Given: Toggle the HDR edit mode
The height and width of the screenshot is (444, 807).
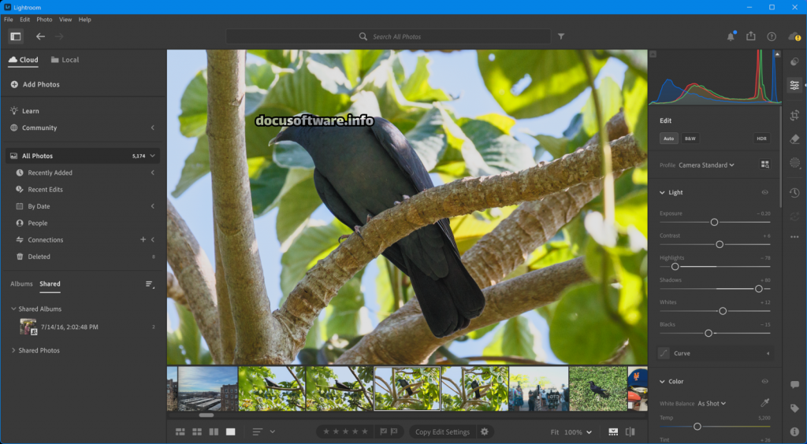Looking at the screenshot, I should coord(761,139).
